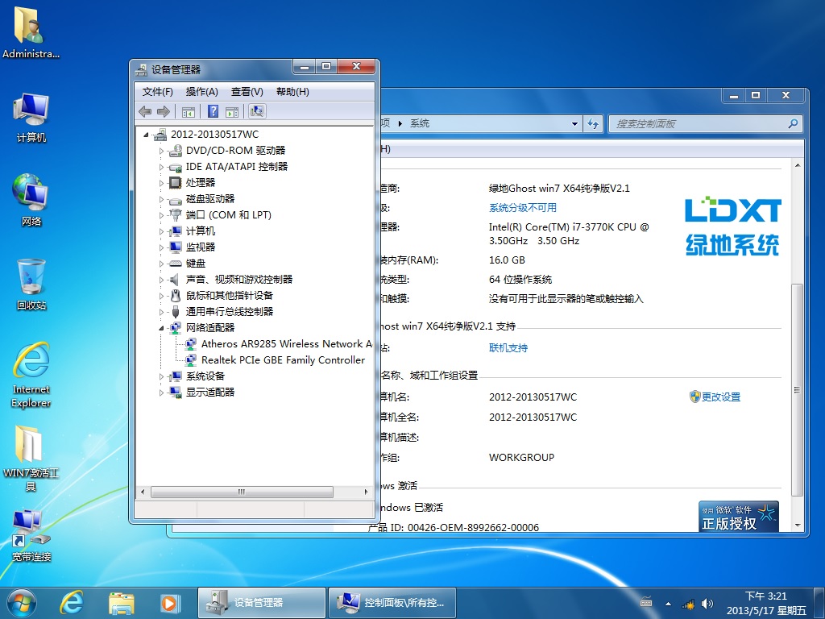Expand the 系统设备 node
The image size is (825, 619).
(x=161, y=376)
